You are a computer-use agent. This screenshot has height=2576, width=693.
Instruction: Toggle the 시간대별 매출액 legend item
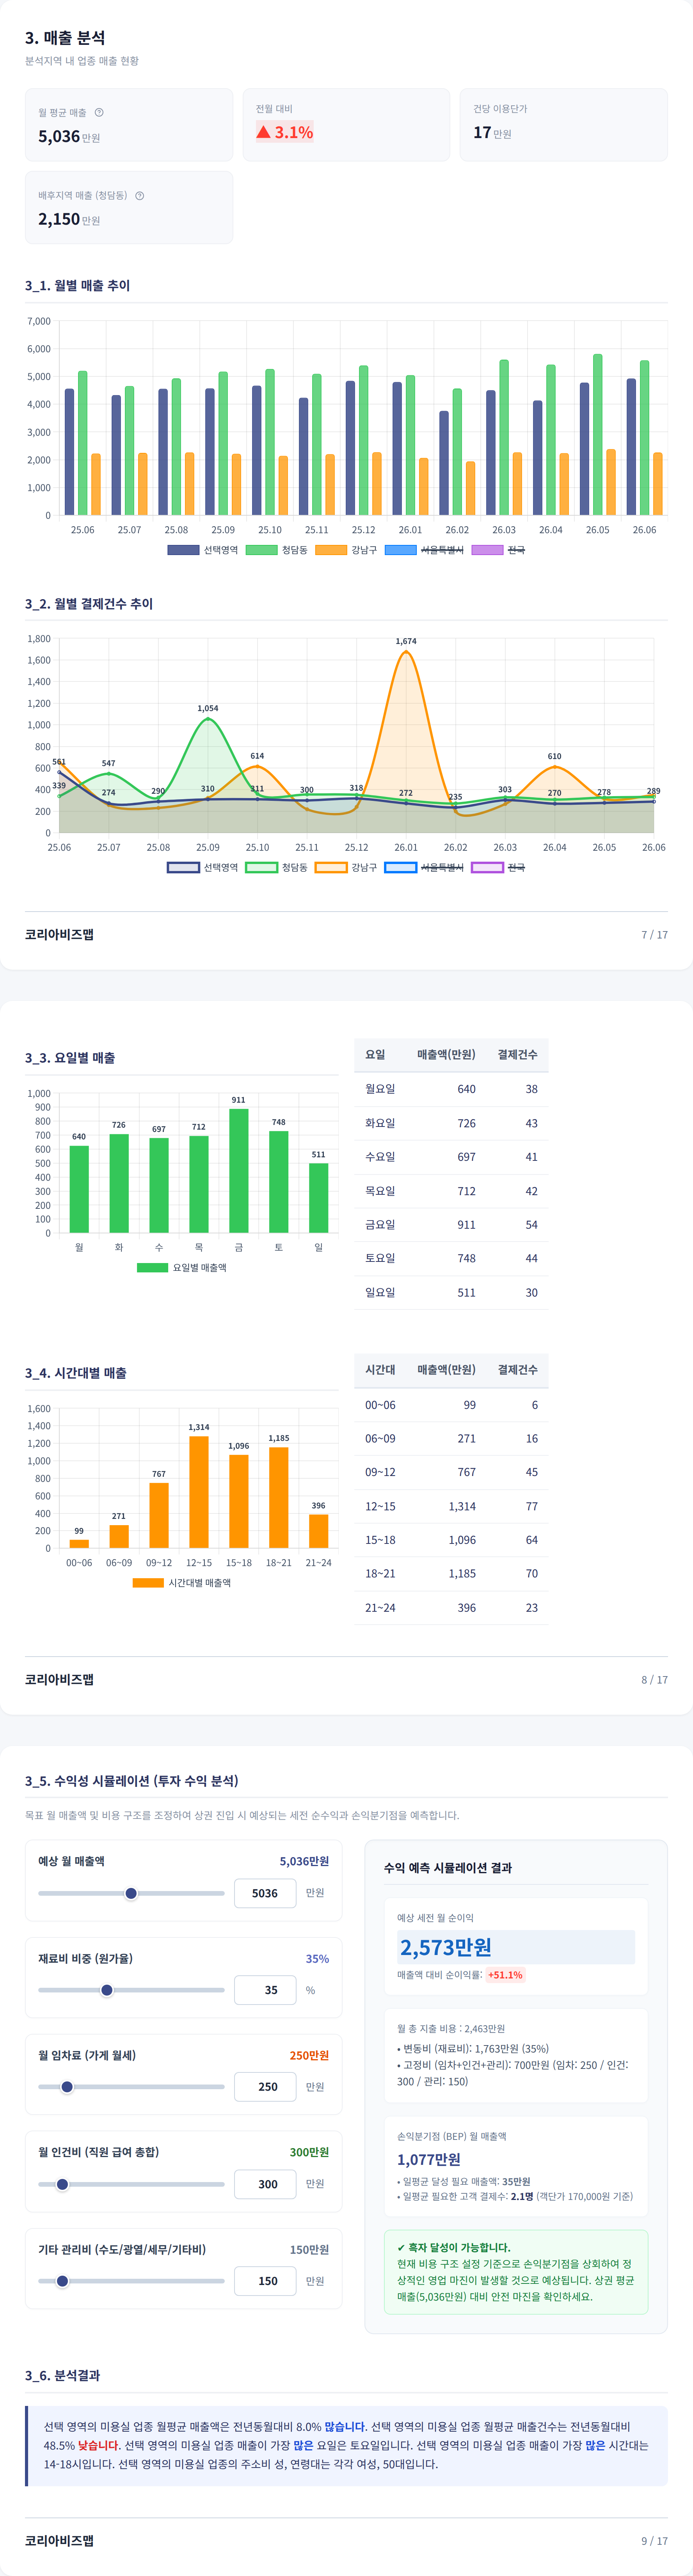point(181,1582)
